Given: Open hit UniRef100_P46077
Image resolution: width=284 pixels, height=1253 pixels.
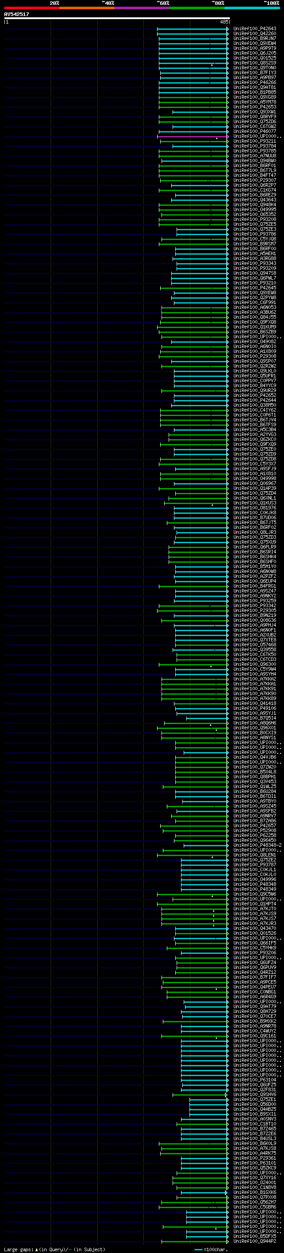Looking at the screenshot, I should point(255,131).
